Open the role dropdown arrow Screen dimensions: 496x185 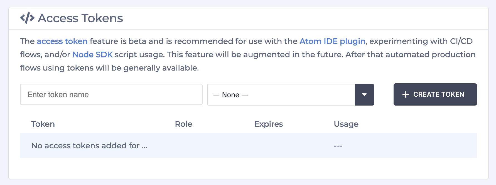pyautogui.click(x=364, y=95)
